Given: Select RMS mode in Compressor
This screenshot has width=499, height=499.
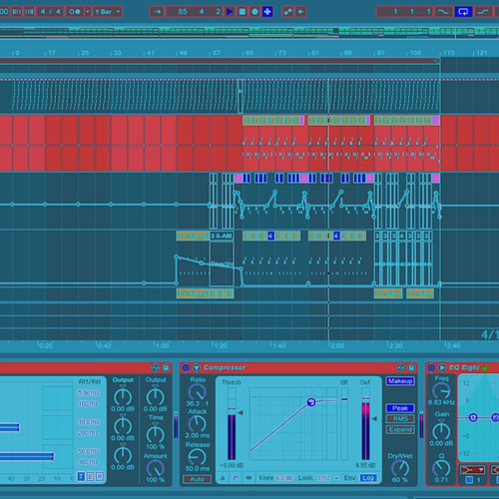Looking at the screenshot, I should click(x=400, y=419).
